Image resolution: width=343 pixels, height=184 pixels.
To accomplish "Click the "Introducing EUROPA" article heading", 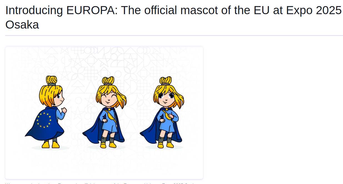I will pyautogui.click(x=173, y=17).
